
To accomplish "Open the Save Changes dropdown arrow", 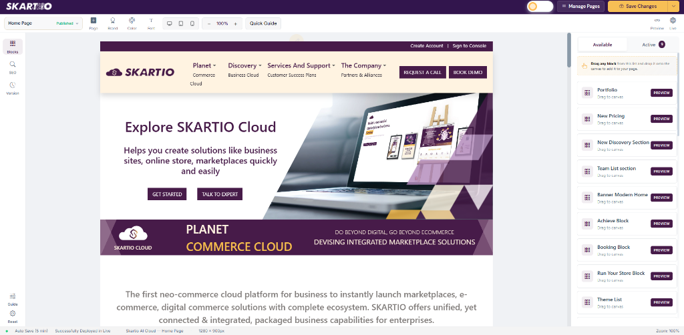I will point(673,6).
